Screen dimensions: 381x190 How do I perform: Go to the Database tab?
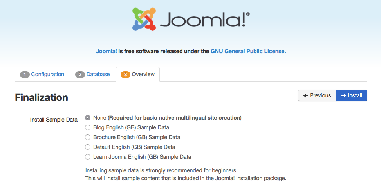point(92,75)
